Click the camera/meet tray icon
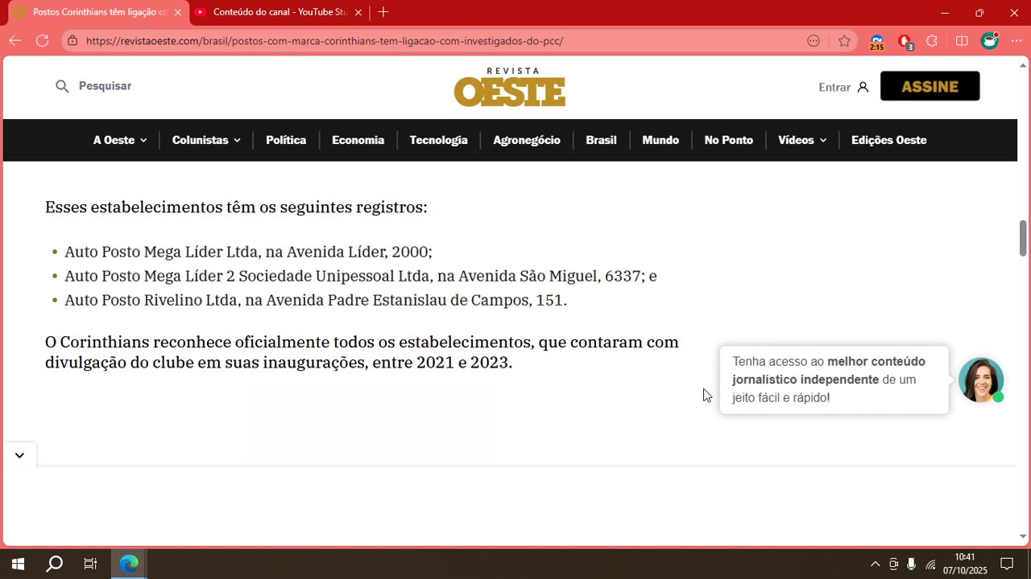 point(893,564)
